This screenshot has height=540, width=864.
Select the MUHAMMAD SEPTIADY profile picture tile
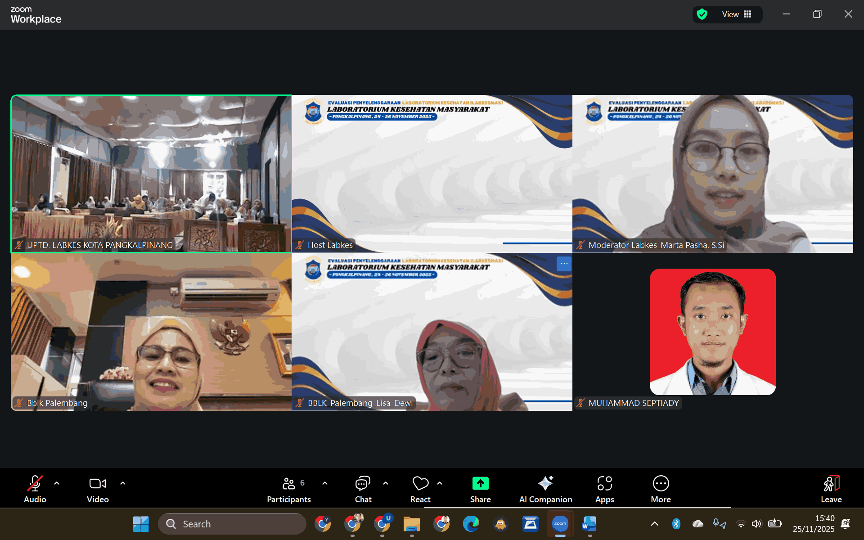[x=712, y=332]
